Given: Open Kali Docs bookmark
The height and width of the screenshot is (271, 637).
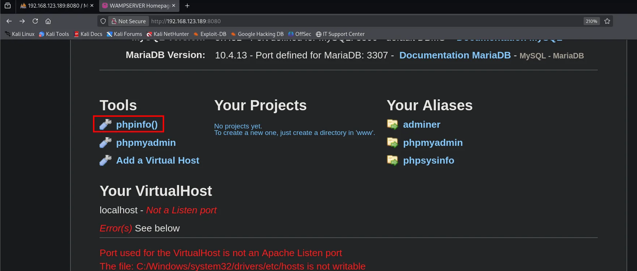Looking at the screenshot, I should pyautogui.click(x=88, y=34).
